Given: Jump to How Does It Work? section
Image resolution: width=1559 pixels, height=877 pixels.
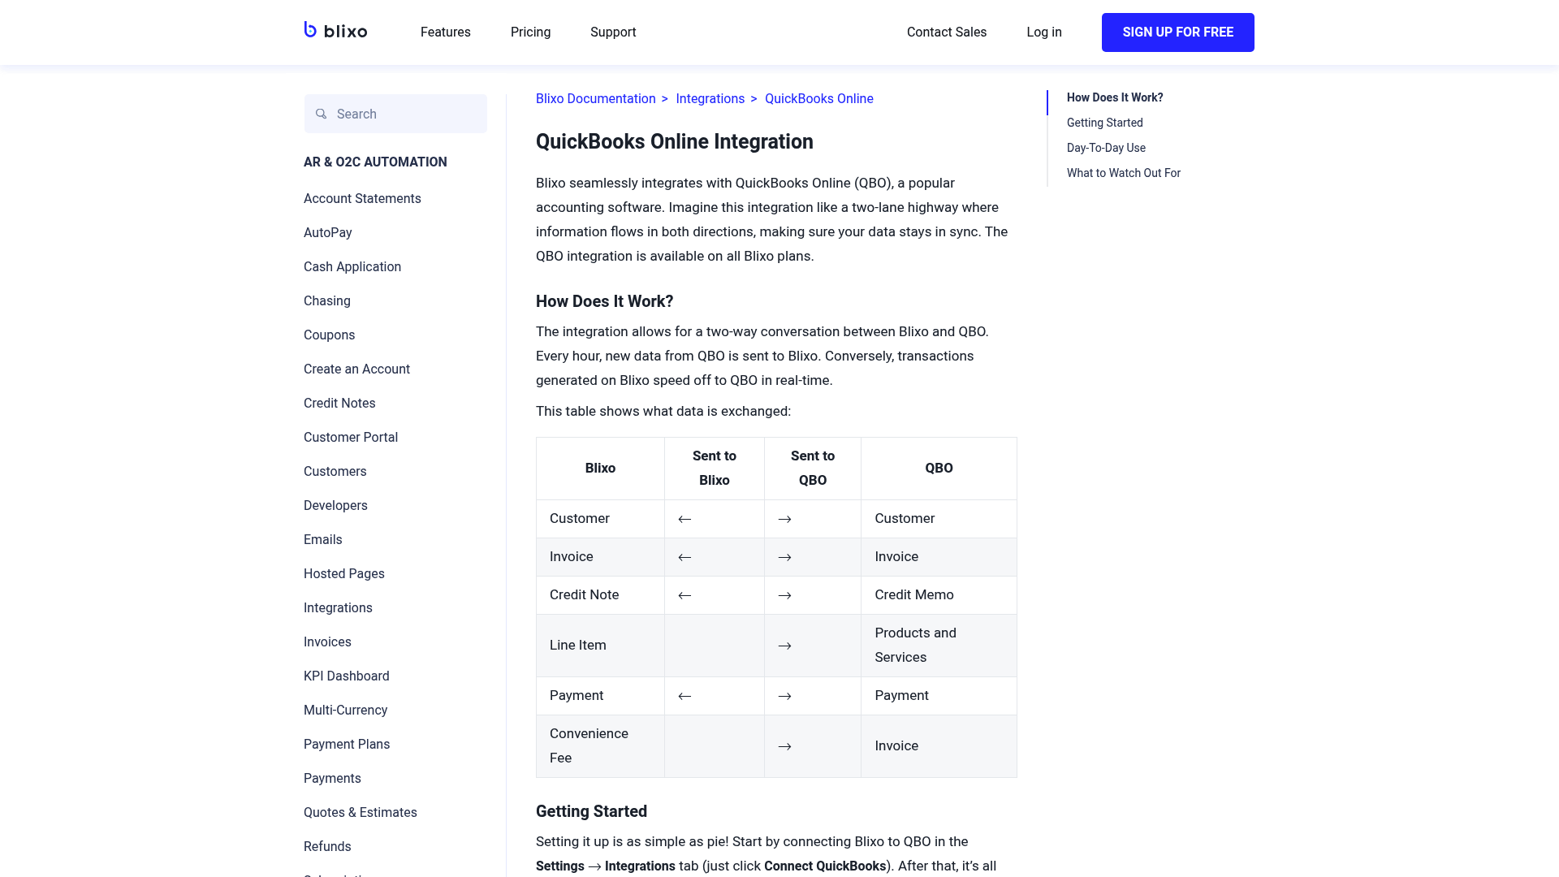Looking at the screenshot, I should [x=1115, y=97].
